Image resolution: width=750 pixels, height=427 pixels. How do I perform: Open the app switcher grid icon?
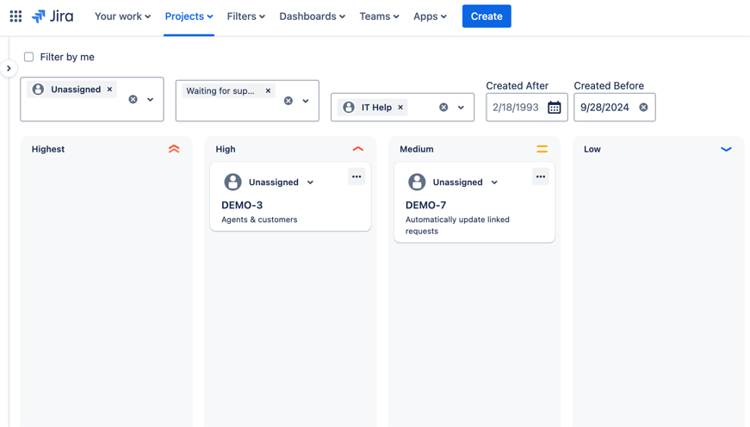[x=15, y=16]
